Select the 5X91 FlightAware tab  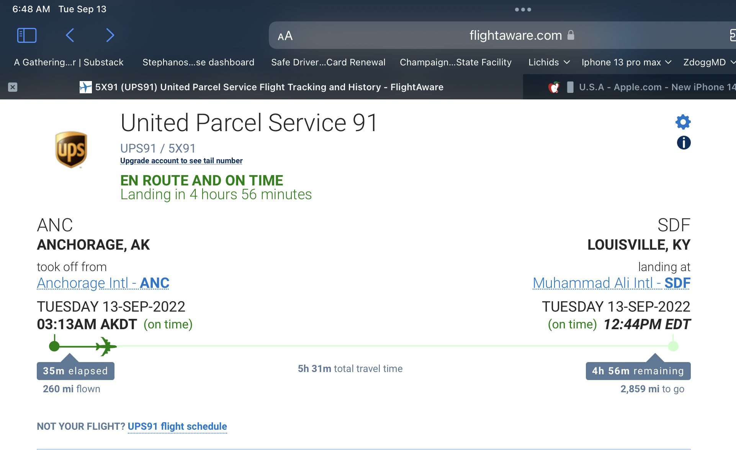point(262,87)
